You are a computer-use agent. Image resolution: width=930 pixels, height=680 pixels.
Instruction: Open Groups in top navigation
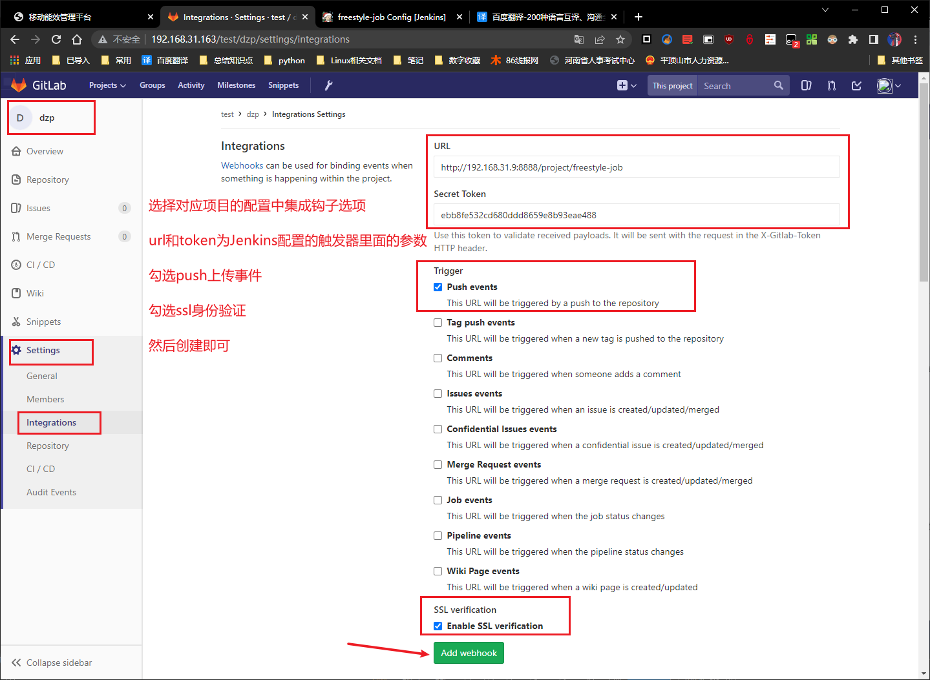153,85
